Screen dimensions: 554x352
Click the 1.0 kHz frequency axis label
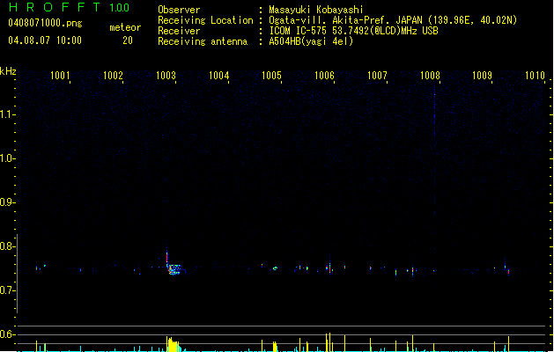point(6,158)
